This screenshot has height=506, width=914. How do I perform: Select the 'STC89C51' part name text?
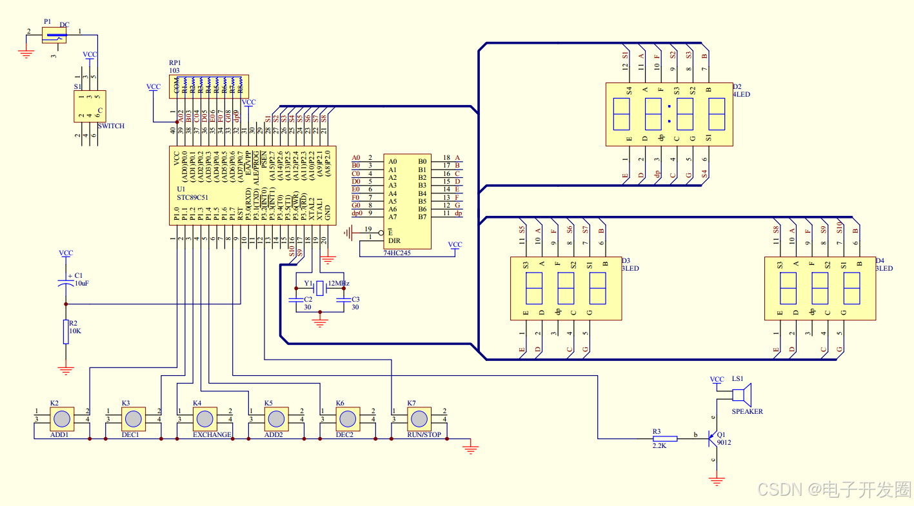pos(192,198)
